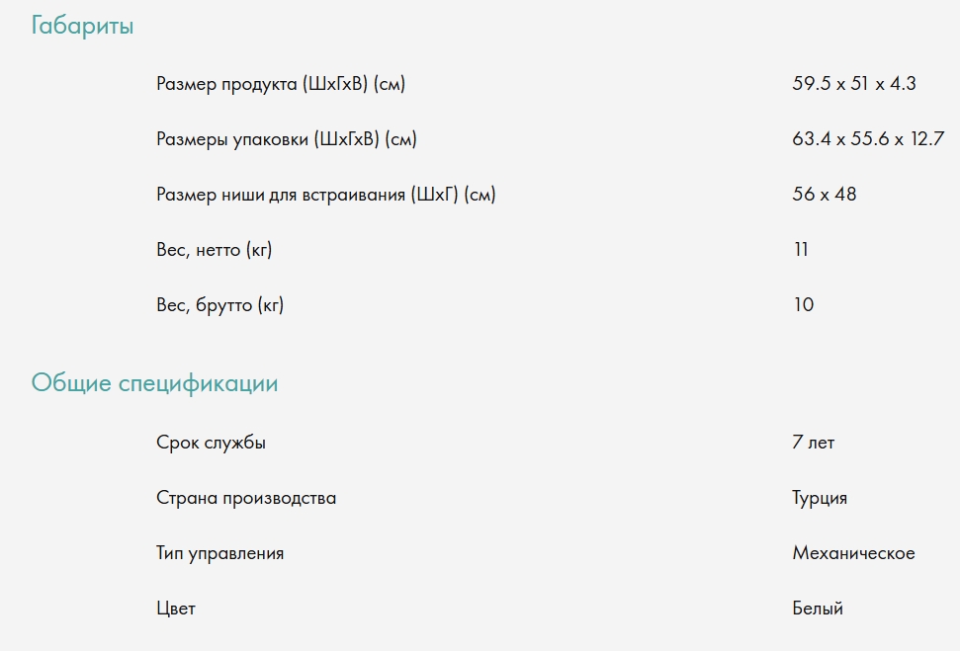Click the color value Белый
The height and width of the screenshot is (651, 960).
[818, 609]
